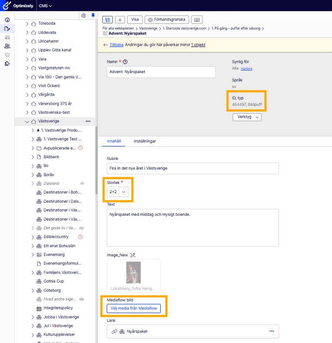Viewport: 332px width, 343px height.
Task: Open the navigation pane settings gear
Action: click(84, 15)
